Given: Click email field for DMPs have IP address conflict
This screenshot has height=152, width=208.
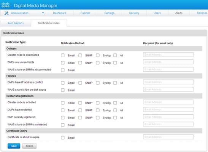Looking at the screenshot, I should pos(168,82).
